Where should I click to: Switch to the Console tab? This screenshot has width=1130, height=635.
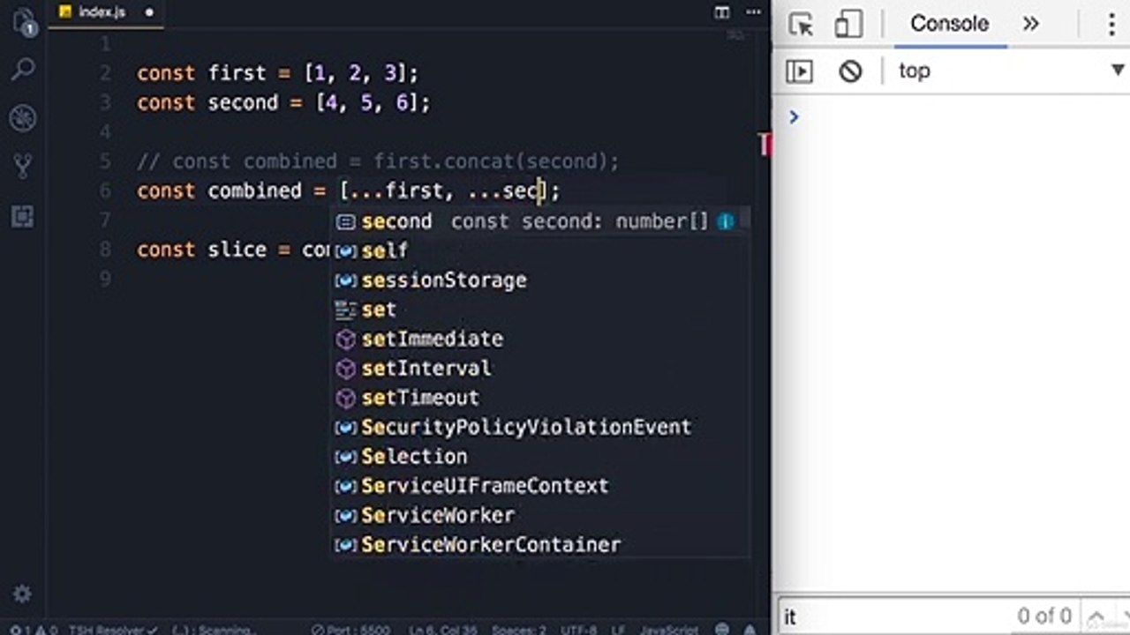pos(949,24)
